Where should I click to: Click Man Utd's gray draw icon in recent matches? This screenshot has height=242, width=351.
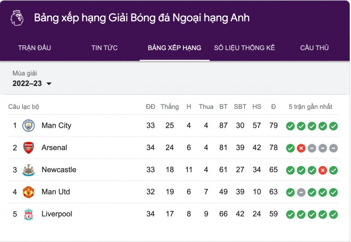pos(301,192)
